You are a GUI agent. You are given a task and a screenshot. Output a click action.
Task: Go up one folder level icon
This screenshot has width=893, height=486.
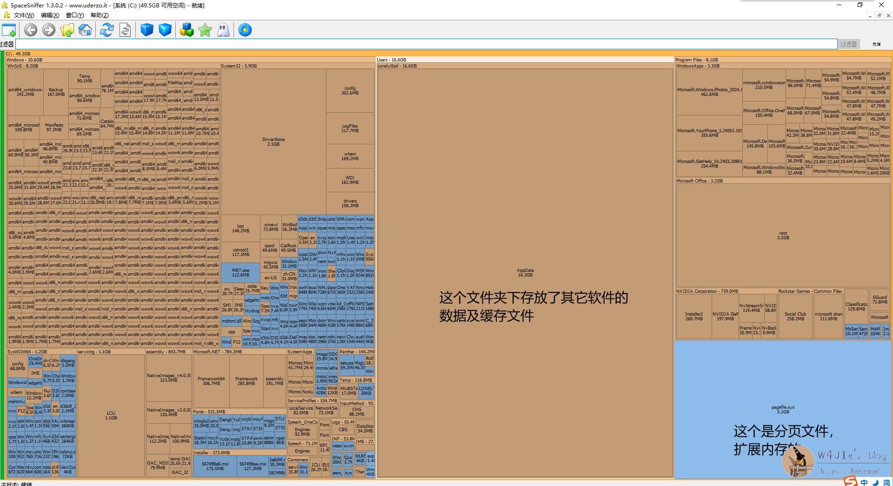click(x=67, y=30)
